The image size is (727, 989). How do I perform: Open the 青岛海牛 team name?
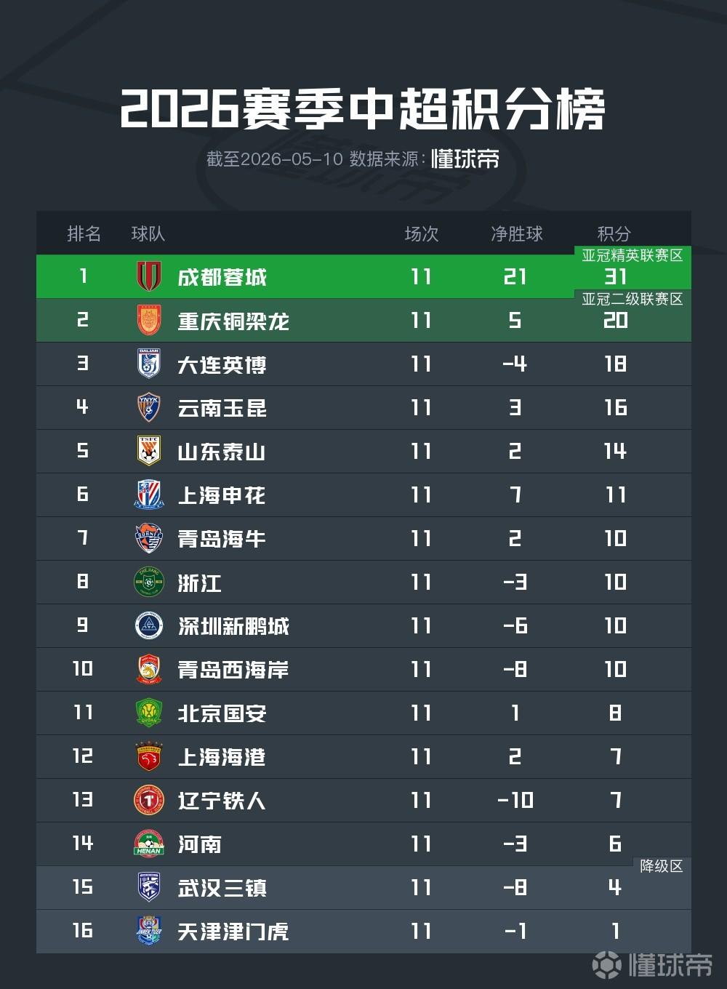click(222, 539)
